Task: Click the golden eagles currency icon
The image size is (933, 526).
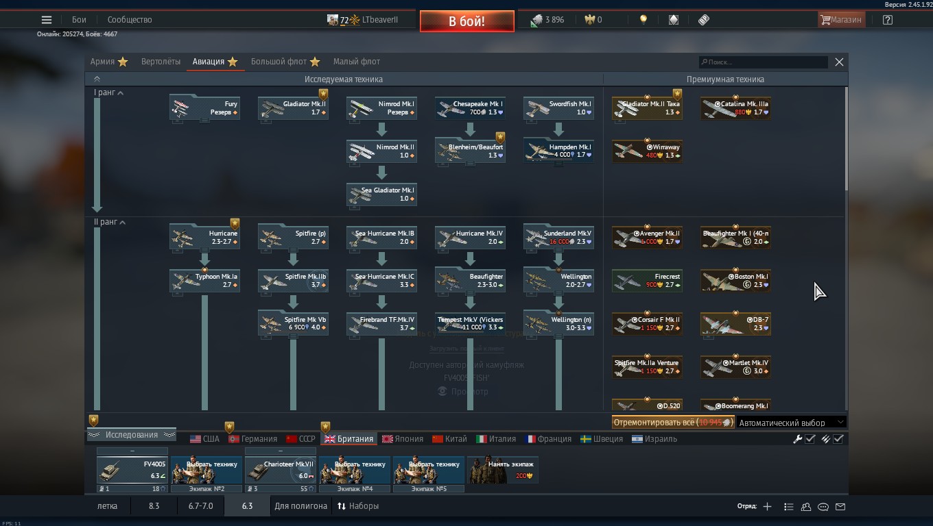Action: tap(589, 20)
